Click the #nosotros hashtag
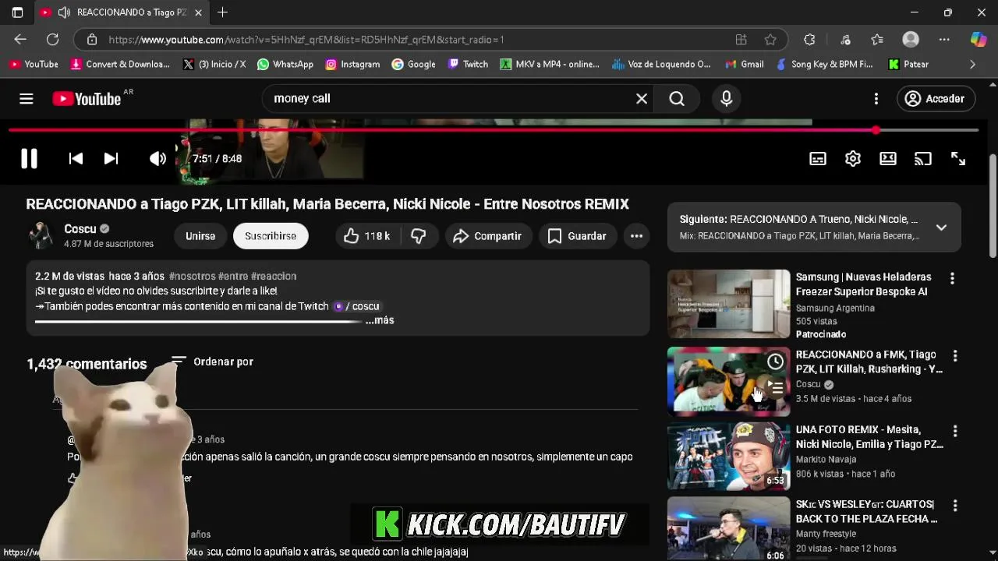Screen dimensions: 998x561 pyautogui.click(x=192, y=276)
